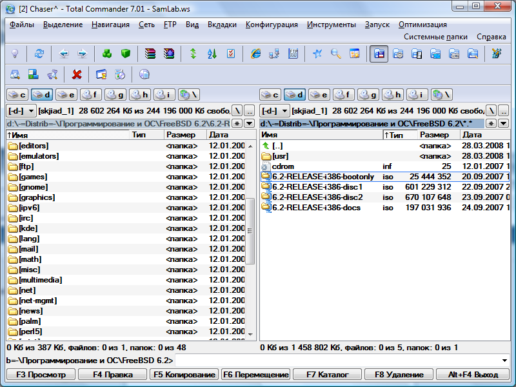The image size is (516, 387).
Task: Sort left panel by Имя column
Action: (68, 135)
